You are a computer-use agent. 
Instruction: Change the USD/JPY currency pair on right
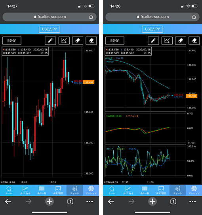(x=152, y=29)
